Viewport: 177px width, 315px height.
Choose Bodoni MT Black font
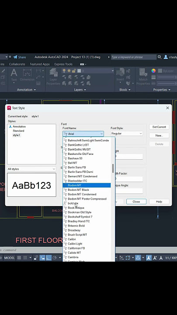pos(87,189)
